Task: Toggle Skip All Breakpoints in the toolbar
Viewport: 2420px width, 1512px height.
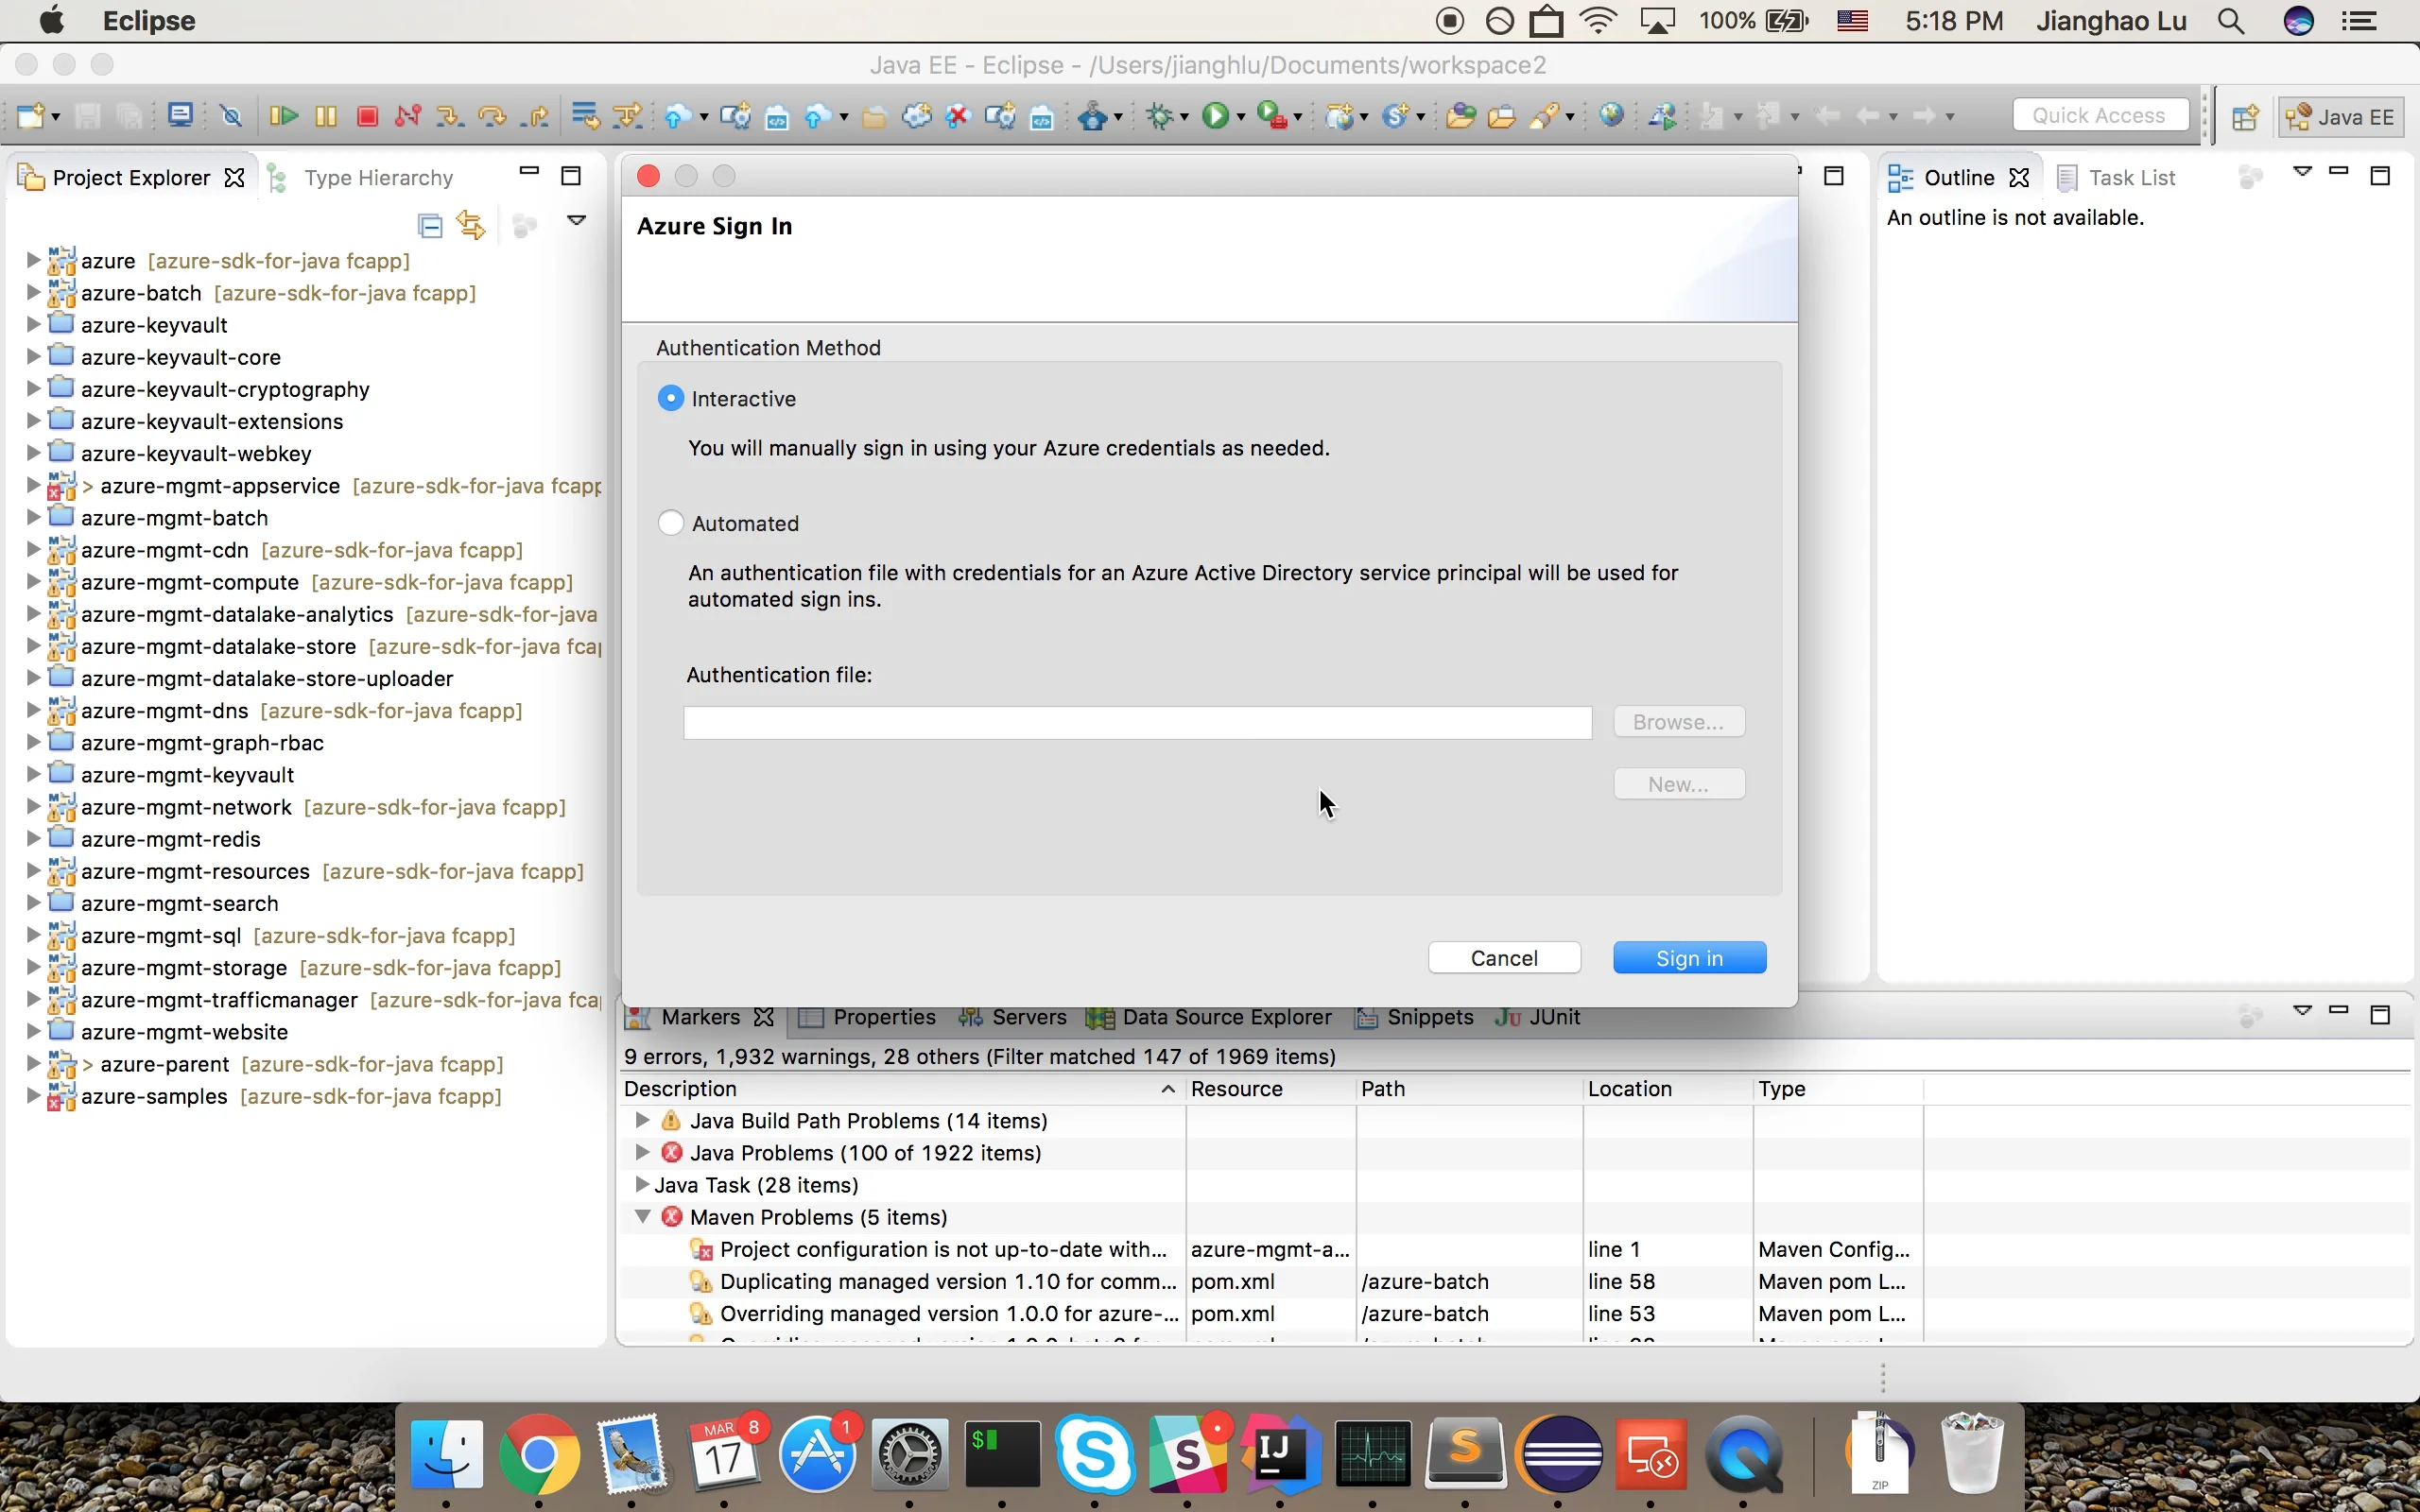Action: point(231,115)
